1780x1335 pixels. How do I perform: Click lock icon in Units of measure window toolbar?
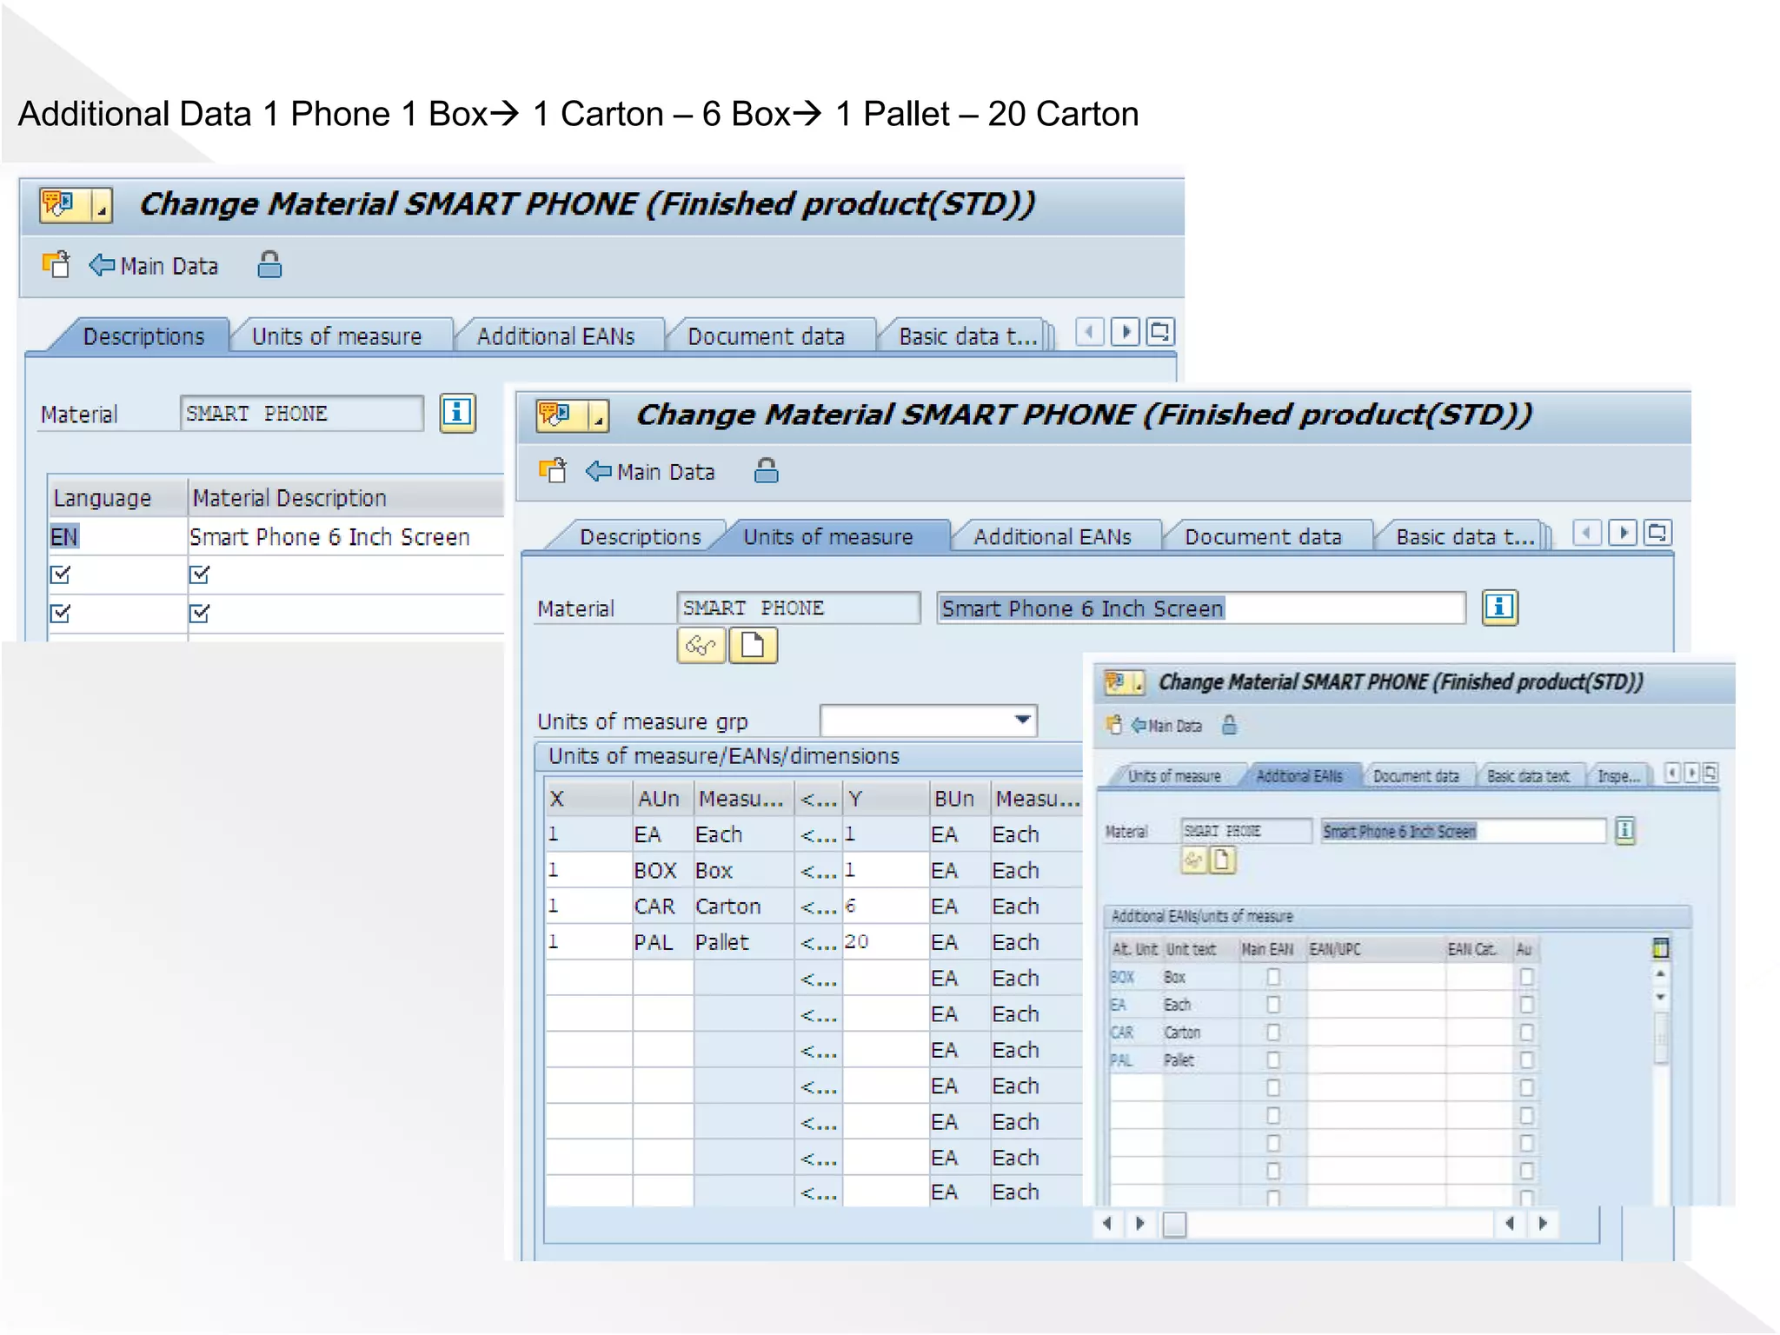[766, 470]
